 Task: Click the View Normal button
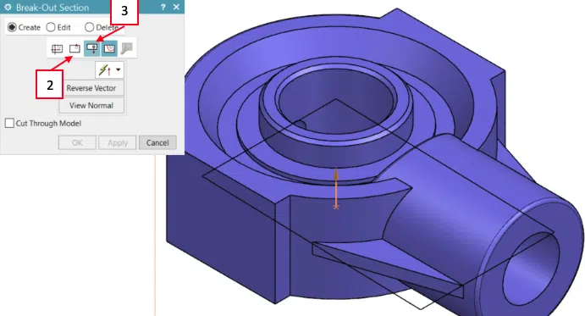click(91, 105)
